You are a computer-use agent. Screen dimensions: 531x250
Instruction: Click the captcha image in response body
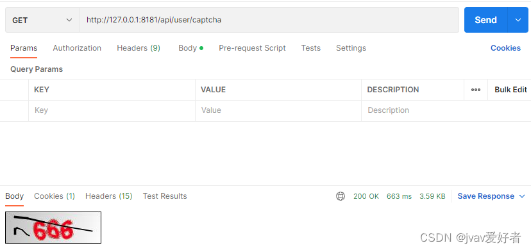53,228
